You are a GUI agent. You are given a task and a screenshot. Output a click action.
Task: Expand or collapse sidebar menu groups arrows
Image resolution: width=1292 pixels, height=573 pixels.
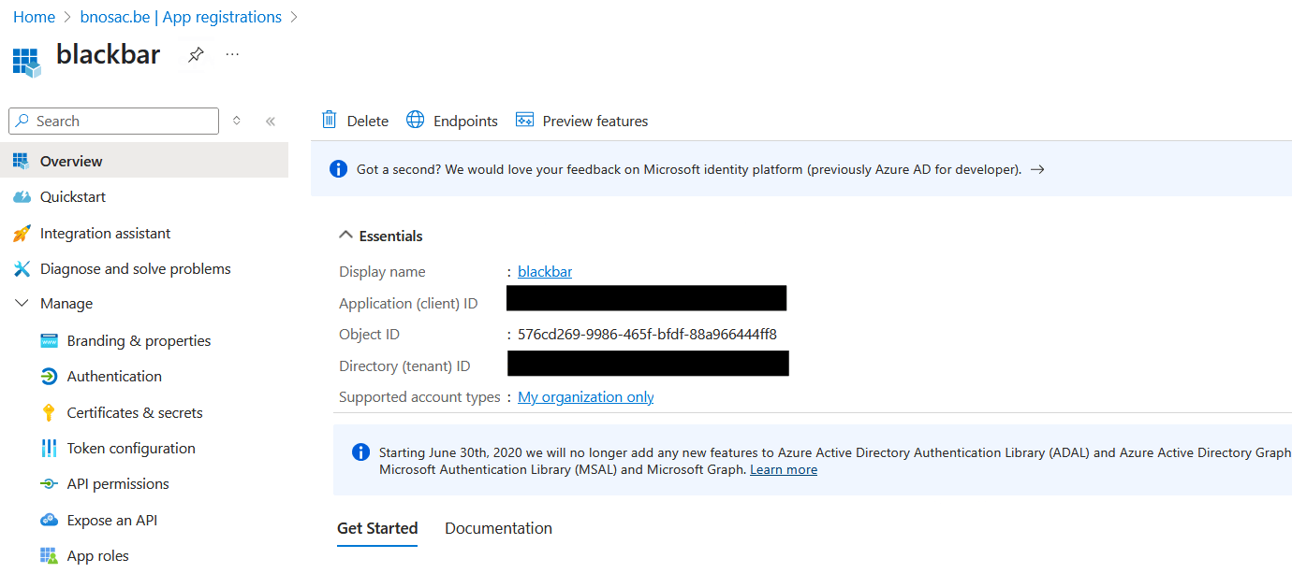click(237, 121)
